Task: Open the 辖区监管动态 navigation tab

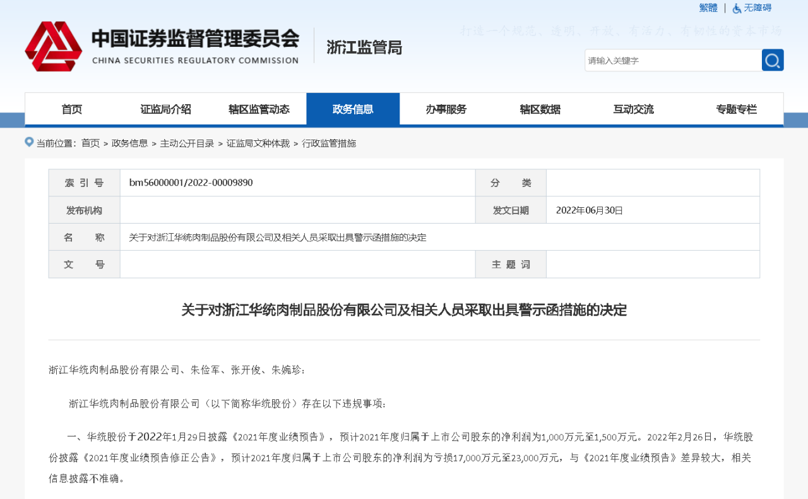Action: 259,109
